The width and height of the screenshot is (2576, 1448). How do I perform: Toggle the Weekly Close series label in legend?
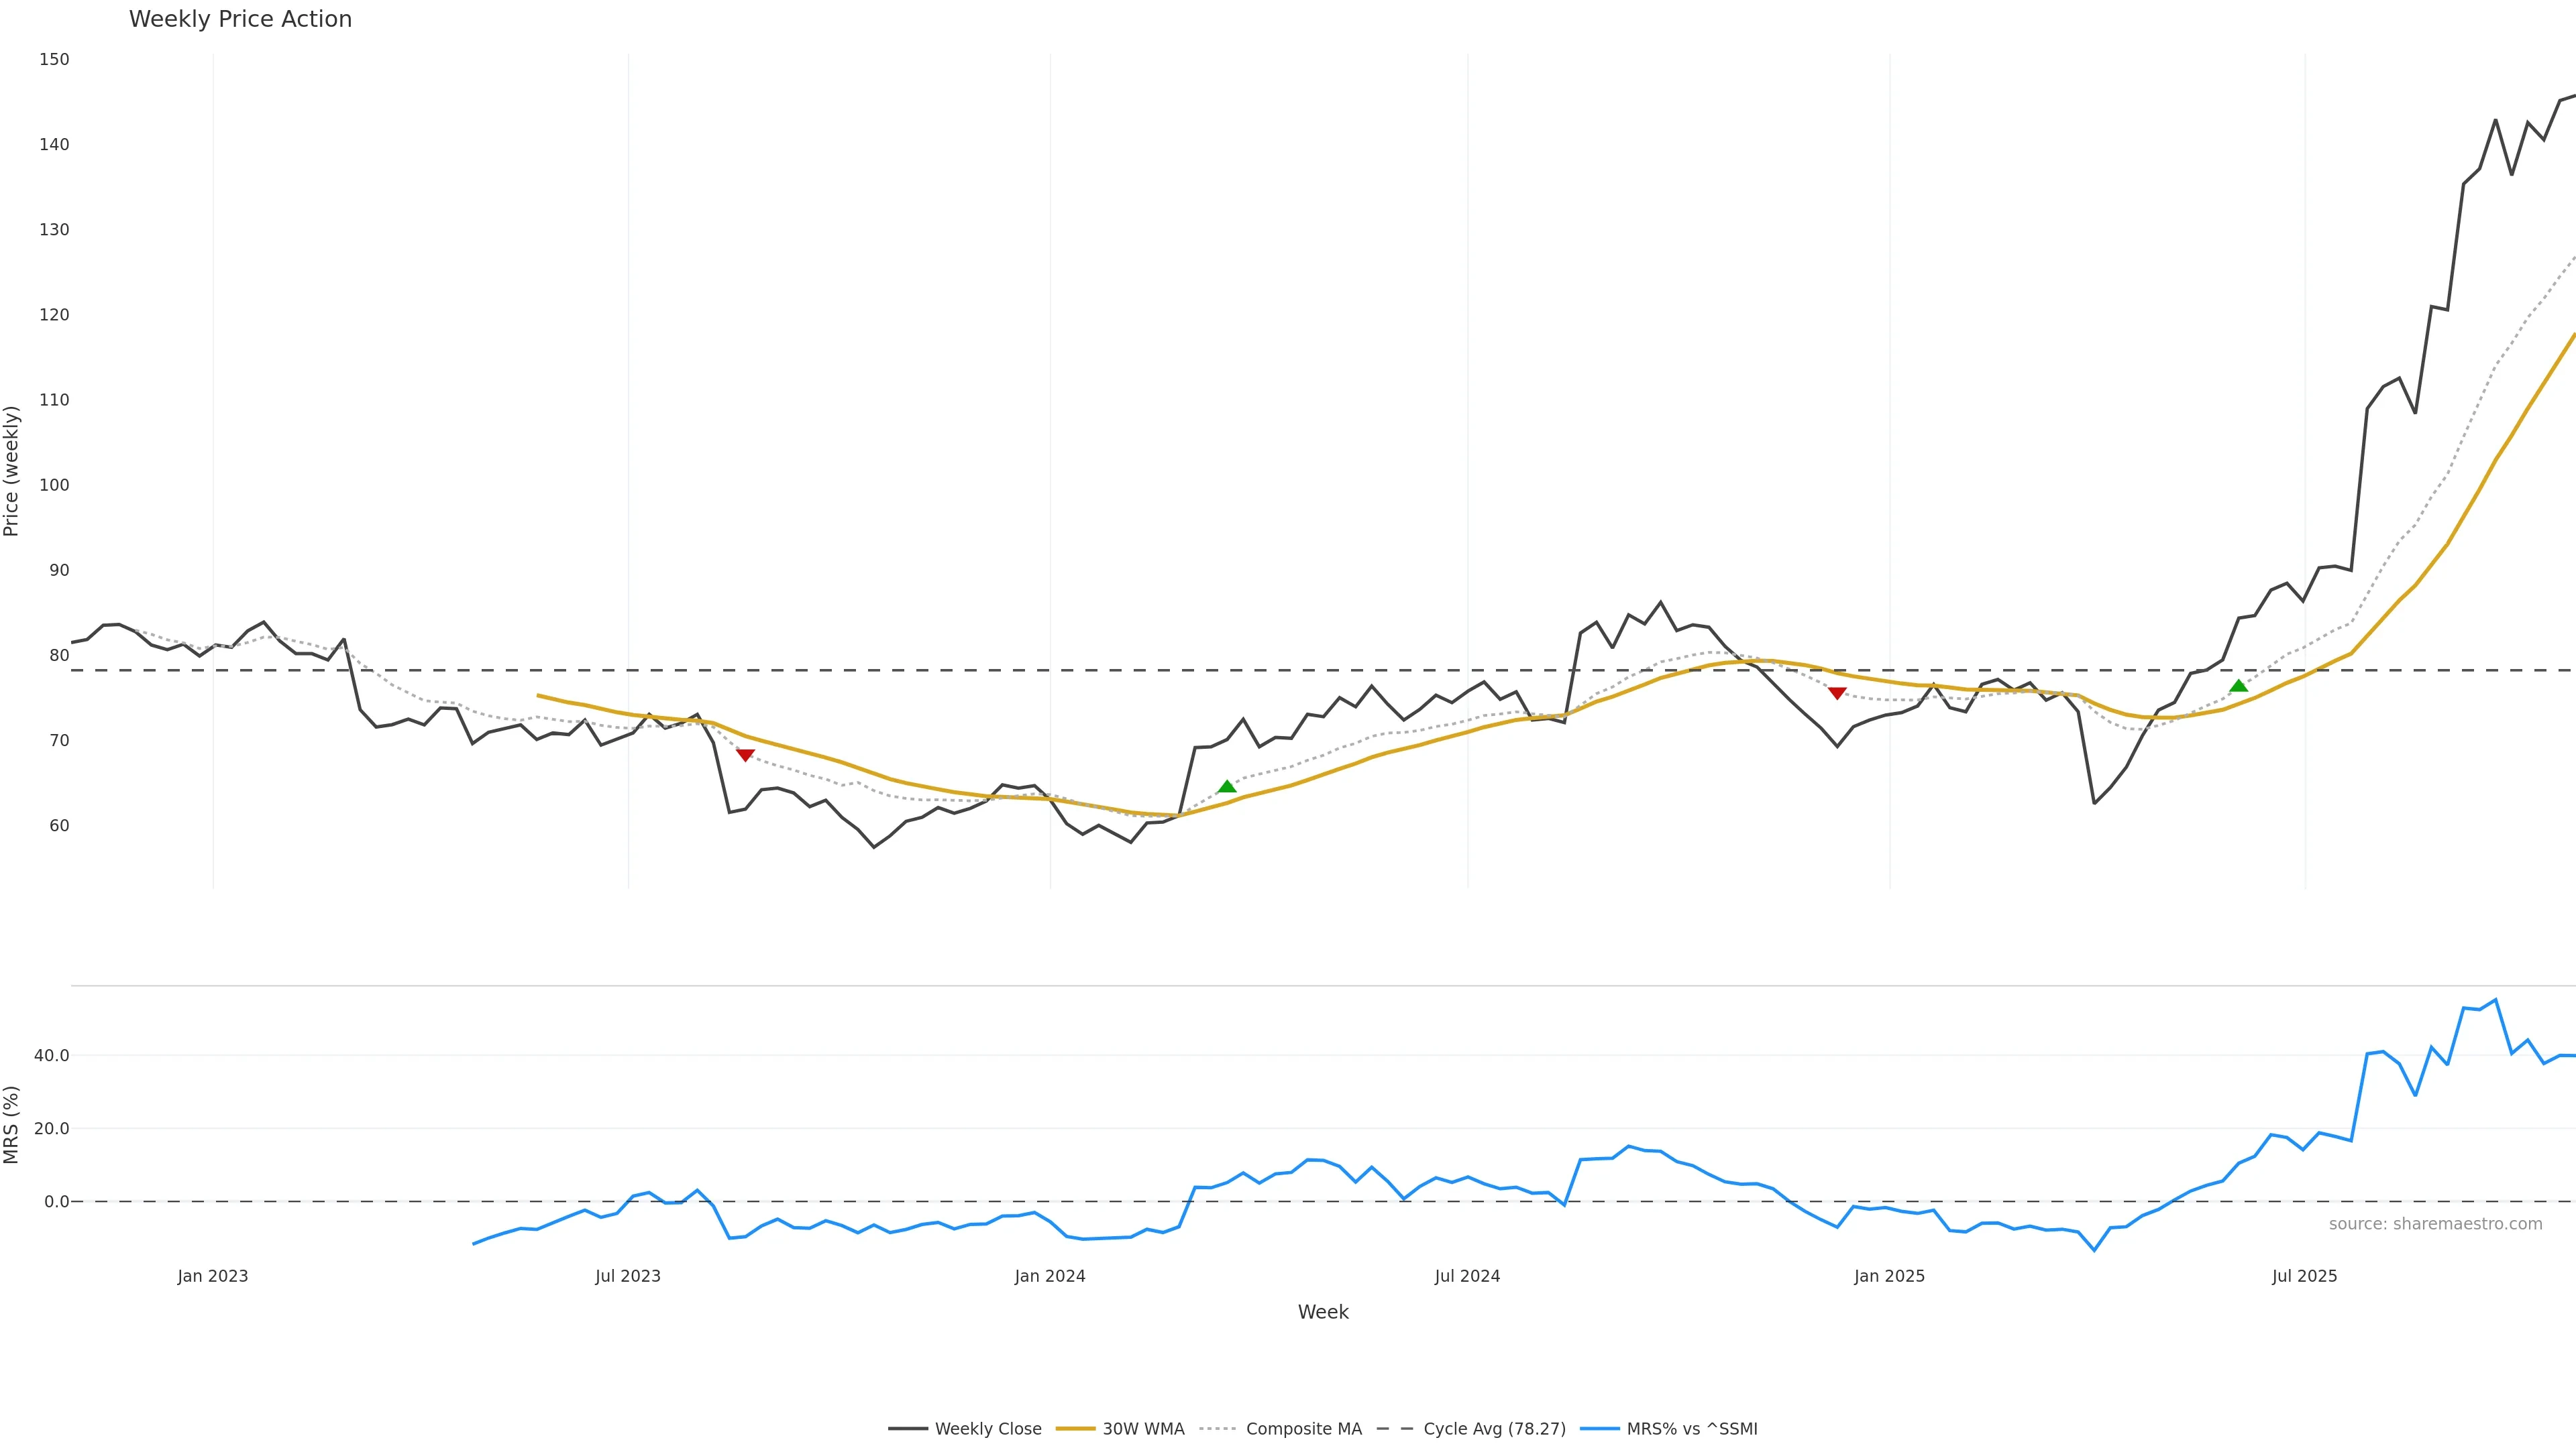988,1429
